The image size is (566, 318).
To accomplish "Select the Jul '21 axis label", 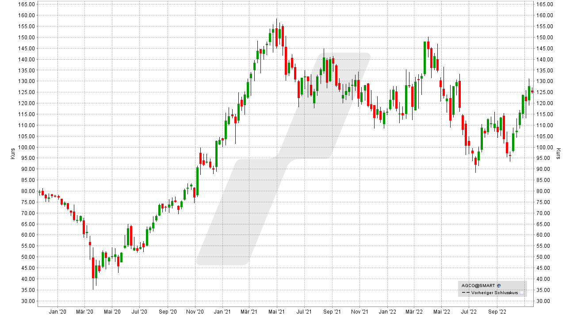I will pyautogui.click(x=304, y=311).
